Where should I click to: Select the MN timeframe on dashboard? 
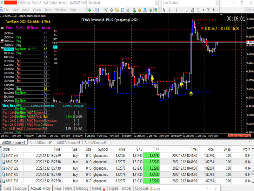(x=55, y=63)
